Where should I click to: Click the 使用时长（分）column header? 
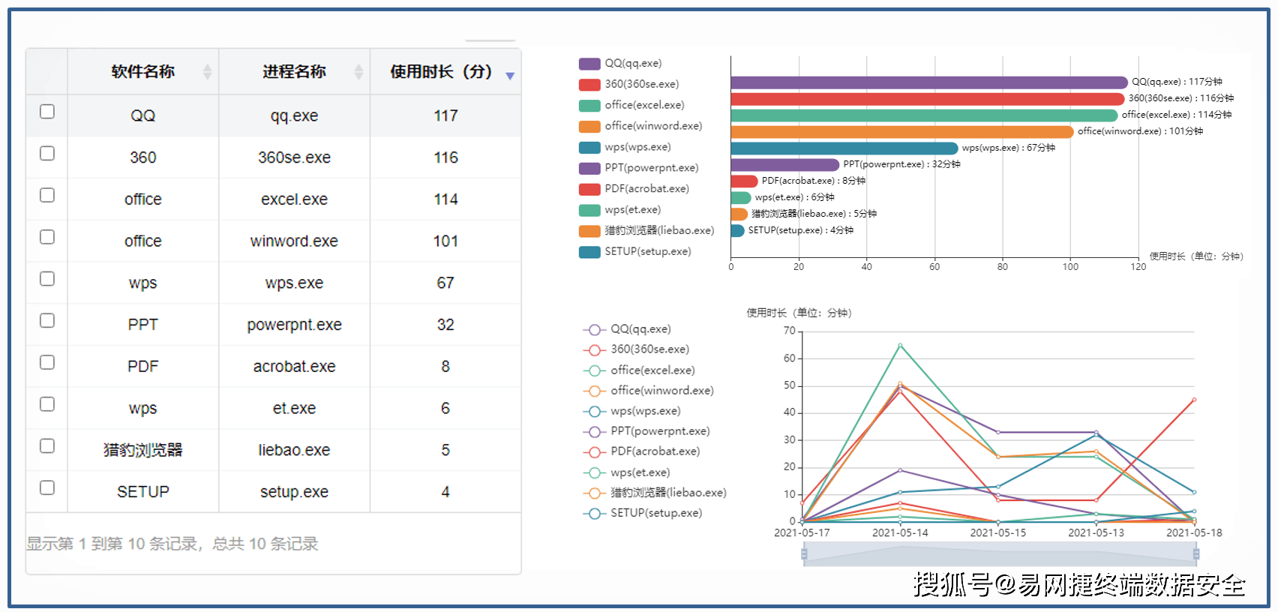coord(441,72)
